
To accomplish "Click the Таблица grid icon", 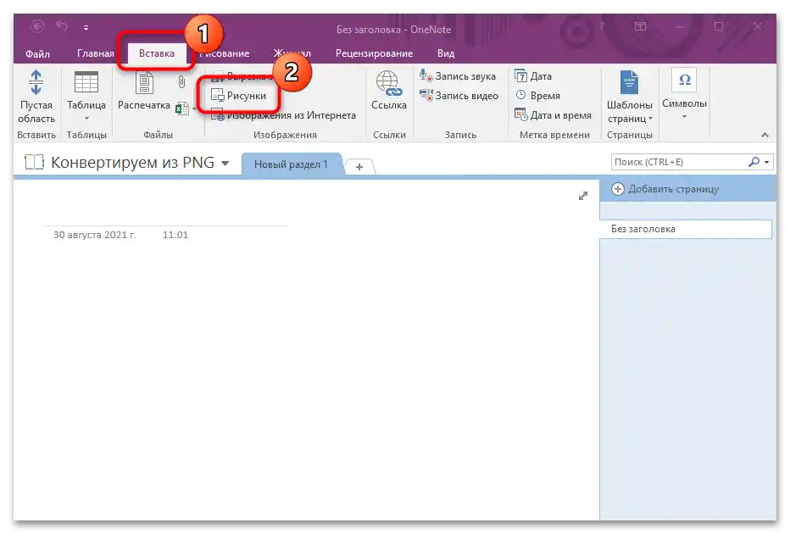I will pos(86,82).
